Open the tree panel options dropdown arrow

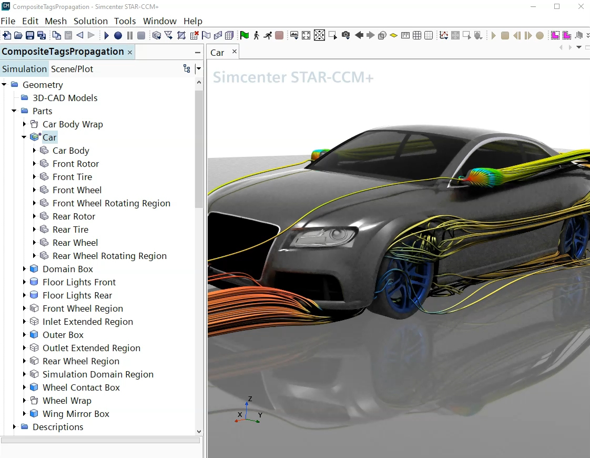click(x=198, y=69)
